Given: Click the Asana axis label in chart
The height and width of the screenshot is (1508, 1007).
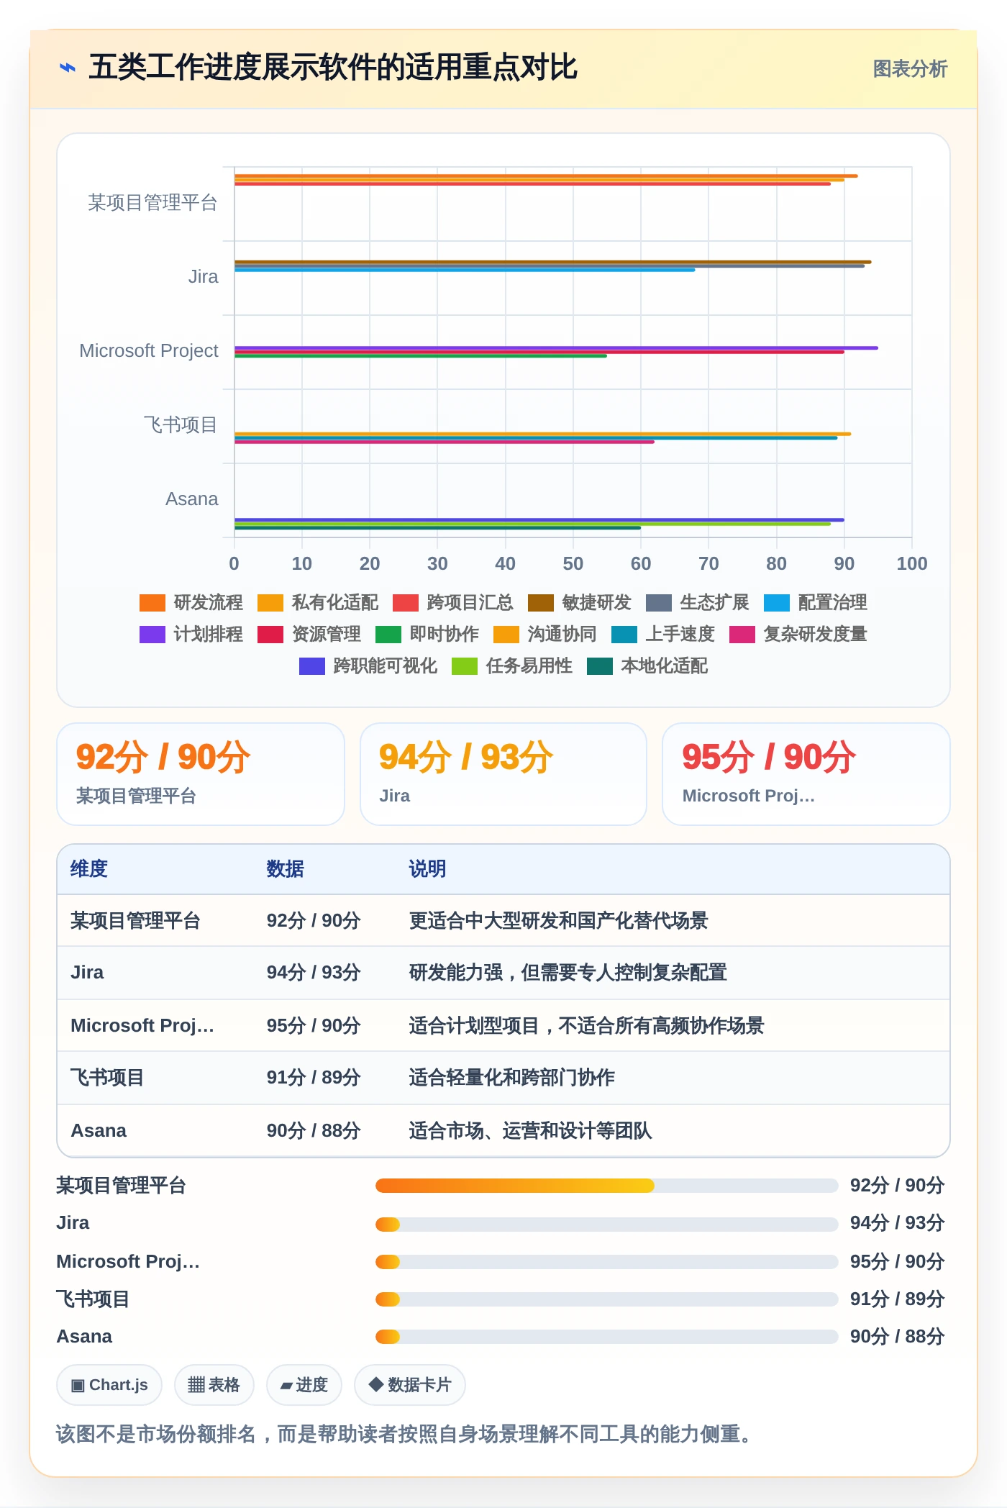Looking at the screenshot, I should tap(191, 499).
